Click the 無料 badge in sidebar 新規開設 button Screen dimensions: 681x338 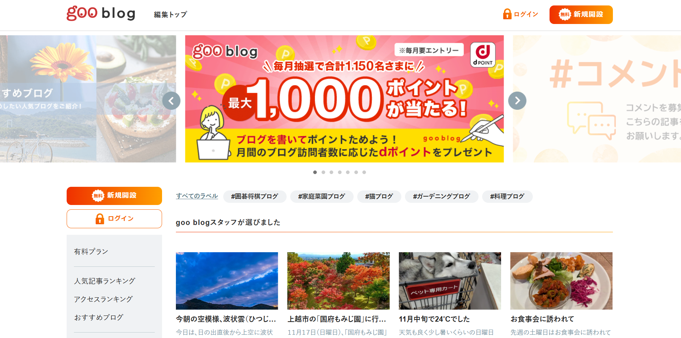(98, 196)
